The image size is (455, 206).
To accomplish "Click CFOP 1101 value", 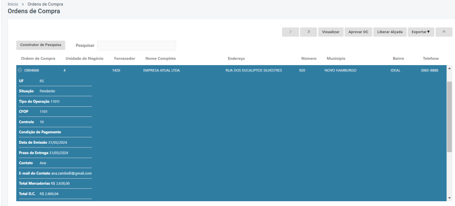I will pyautogui.click(x=44, y=112).
